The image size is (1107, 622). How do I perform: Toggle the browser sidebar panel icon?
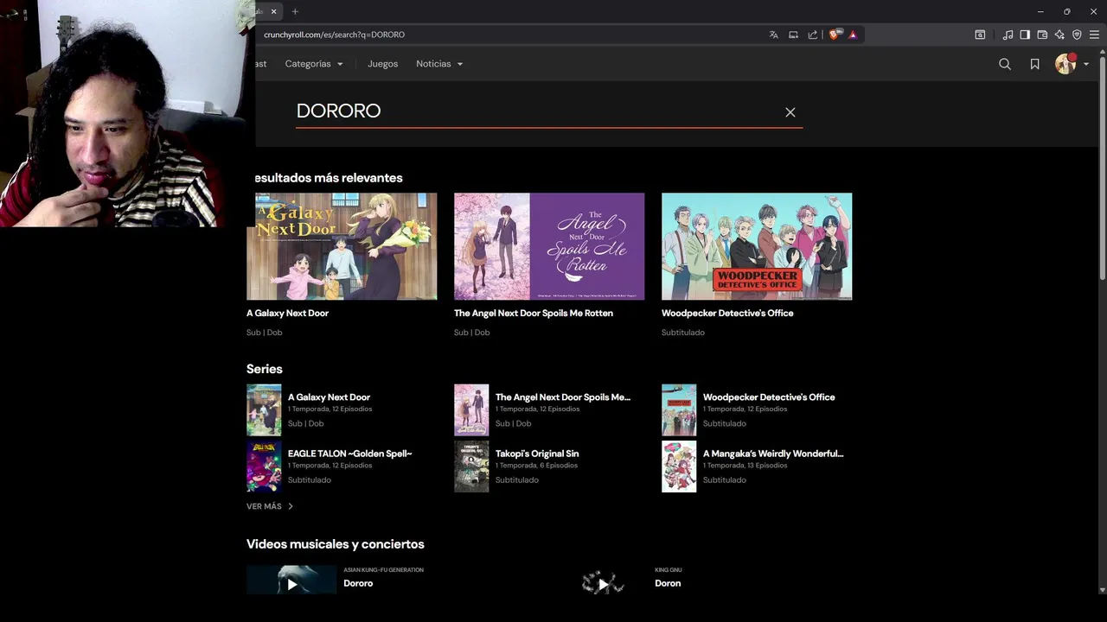coord(1025,35)
